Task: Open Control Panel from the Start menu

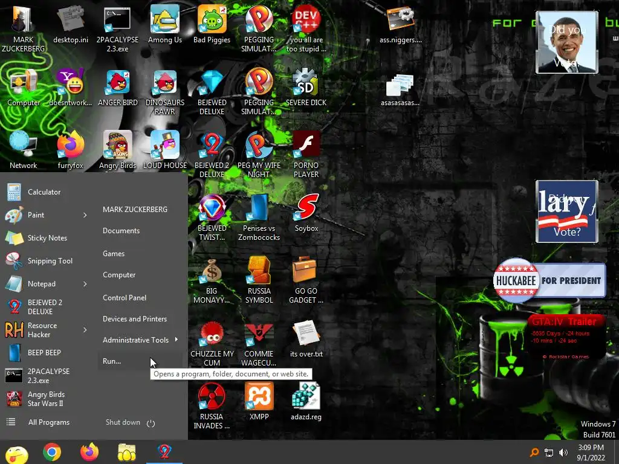Action: (x=125, y=298)
